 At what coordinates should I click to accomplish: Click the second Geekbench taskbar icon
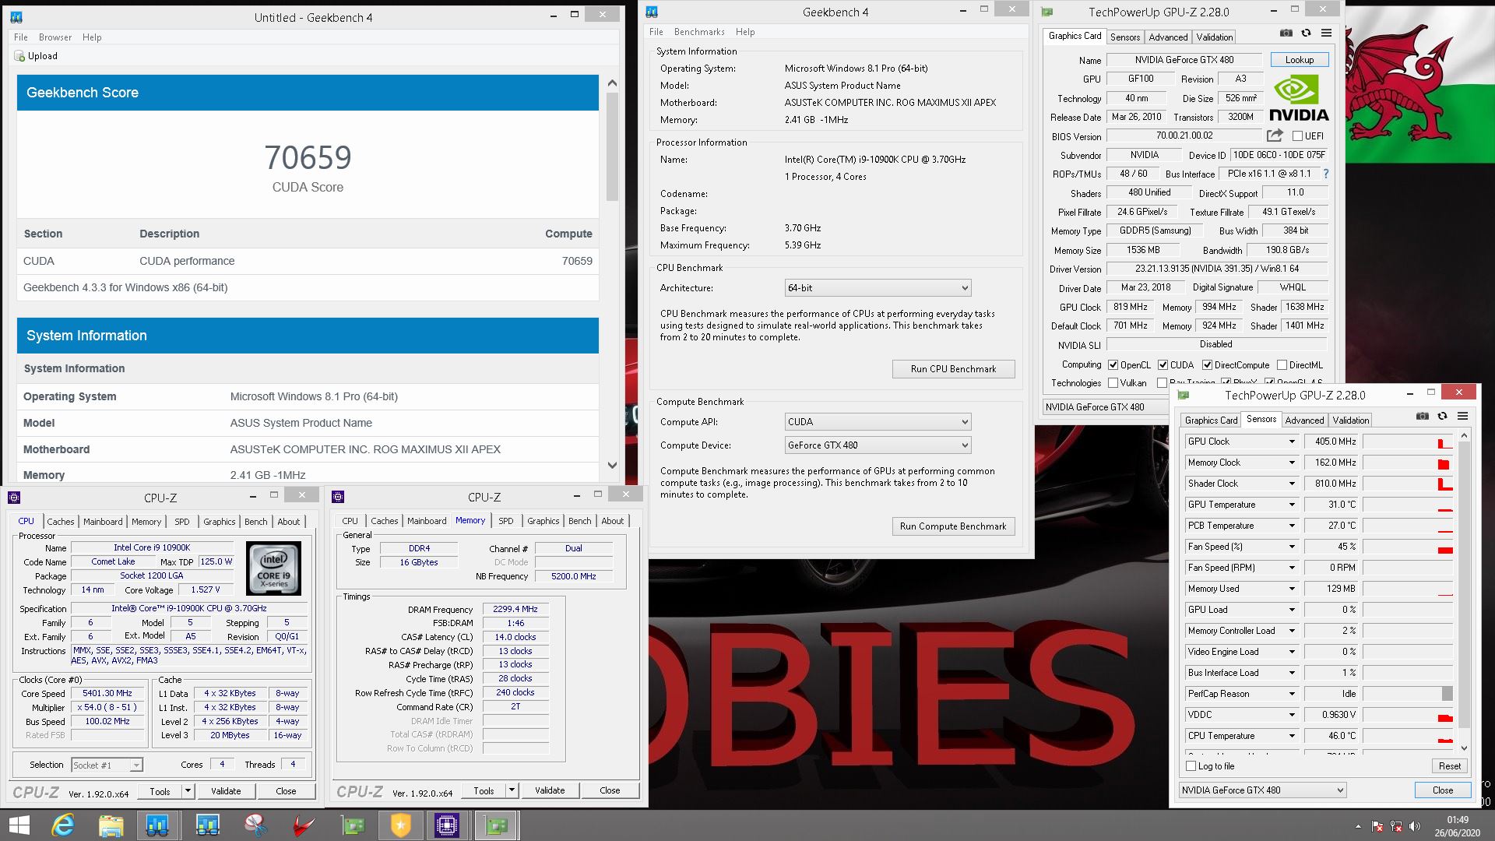pyautogui.click(x=207, y=825)
